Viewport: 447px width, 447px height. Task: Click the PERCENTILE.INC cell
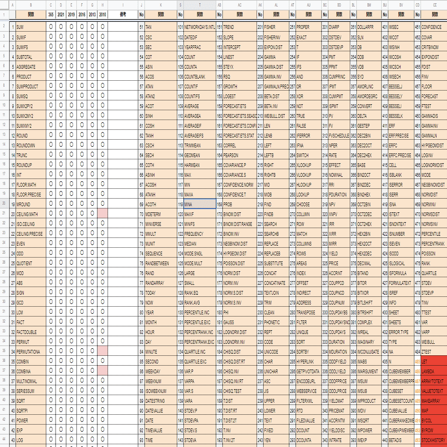pyautogui.click(x=200, y=312)
